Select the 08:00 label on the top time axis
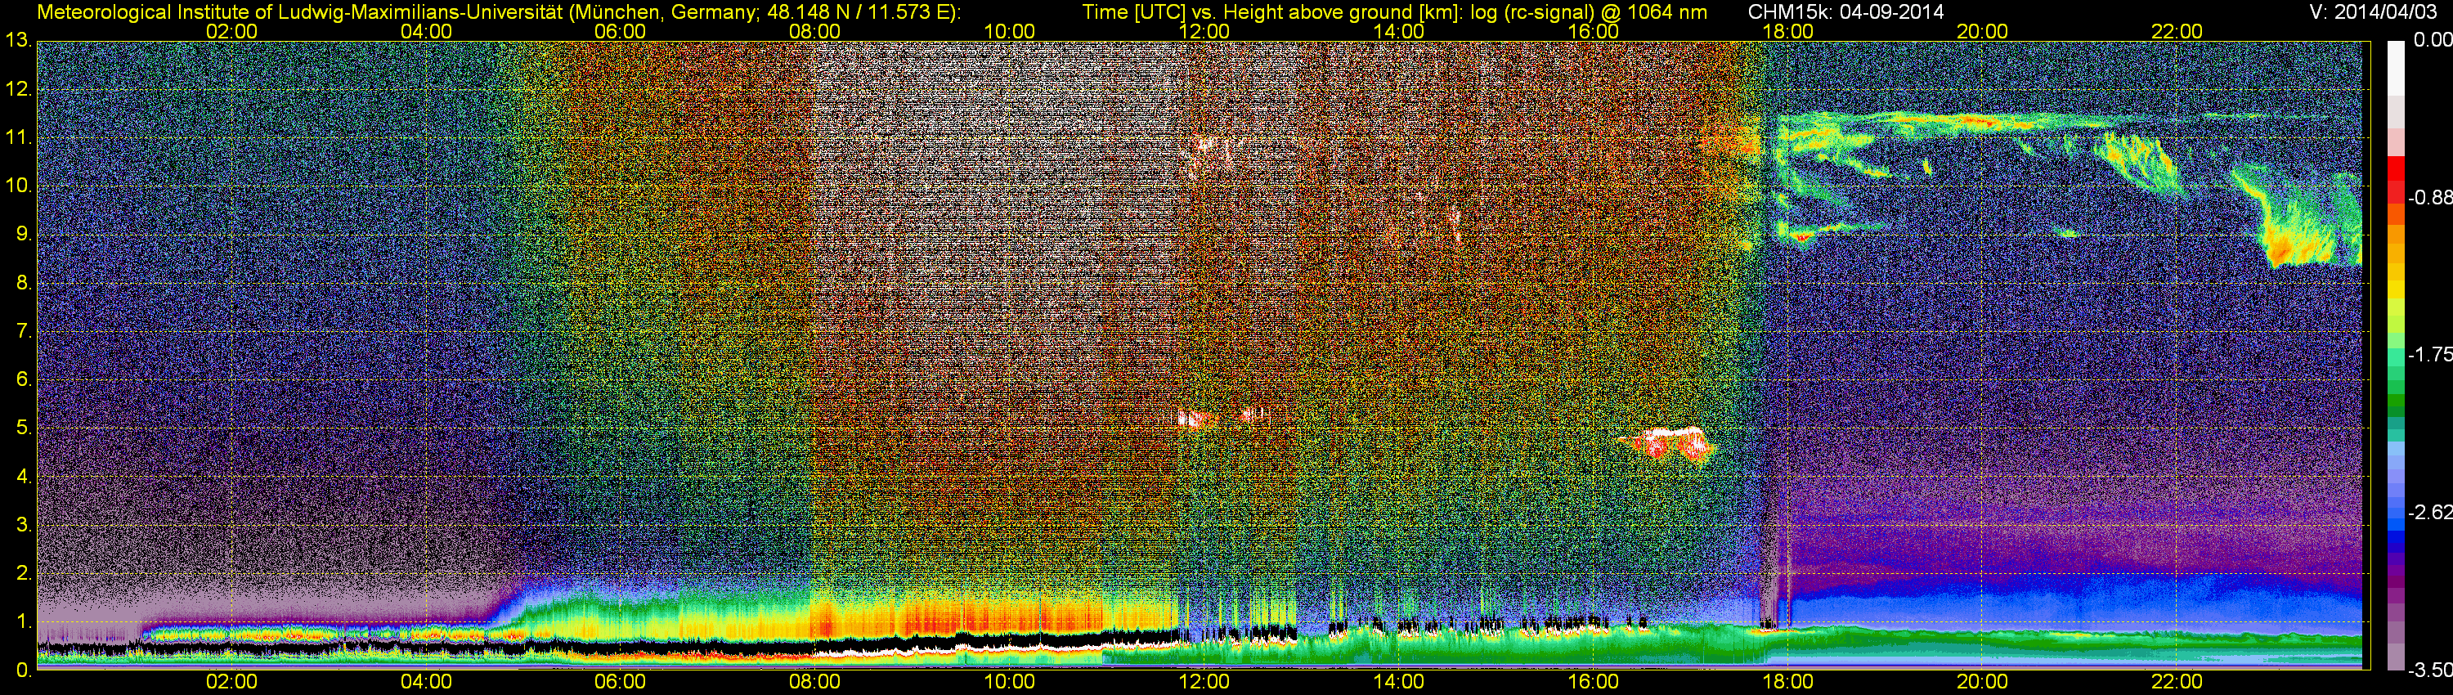Viewport: 2453px width, 695px height. tap(815, 31)
